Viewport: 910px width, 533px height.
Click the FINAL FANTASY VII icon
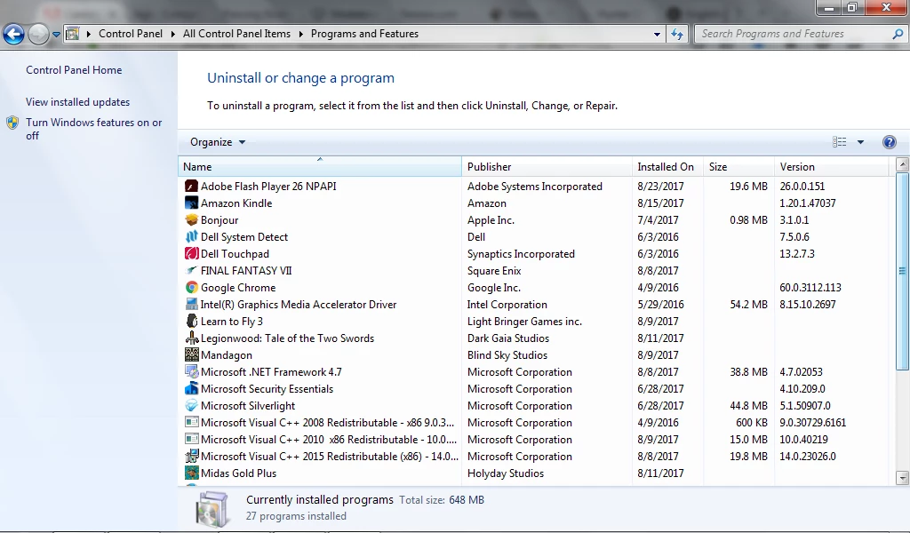tap(192, 270)
